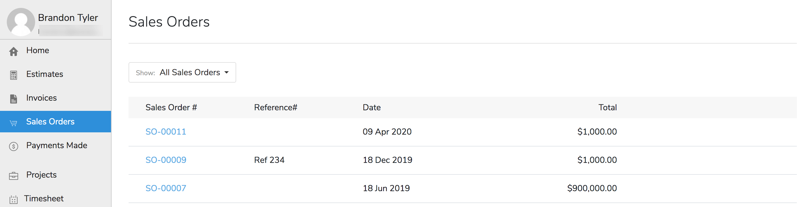Image resolution: width=811 pixels, height=207 pixels.
Task: Click the Timesheet calendar icon
Action: point(14,199)
